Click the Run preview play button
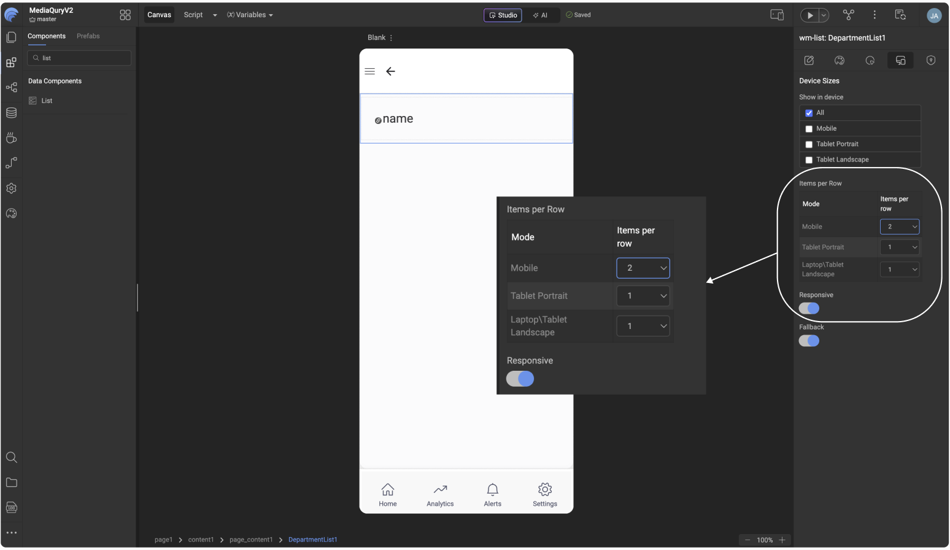 tap(810, 15)
